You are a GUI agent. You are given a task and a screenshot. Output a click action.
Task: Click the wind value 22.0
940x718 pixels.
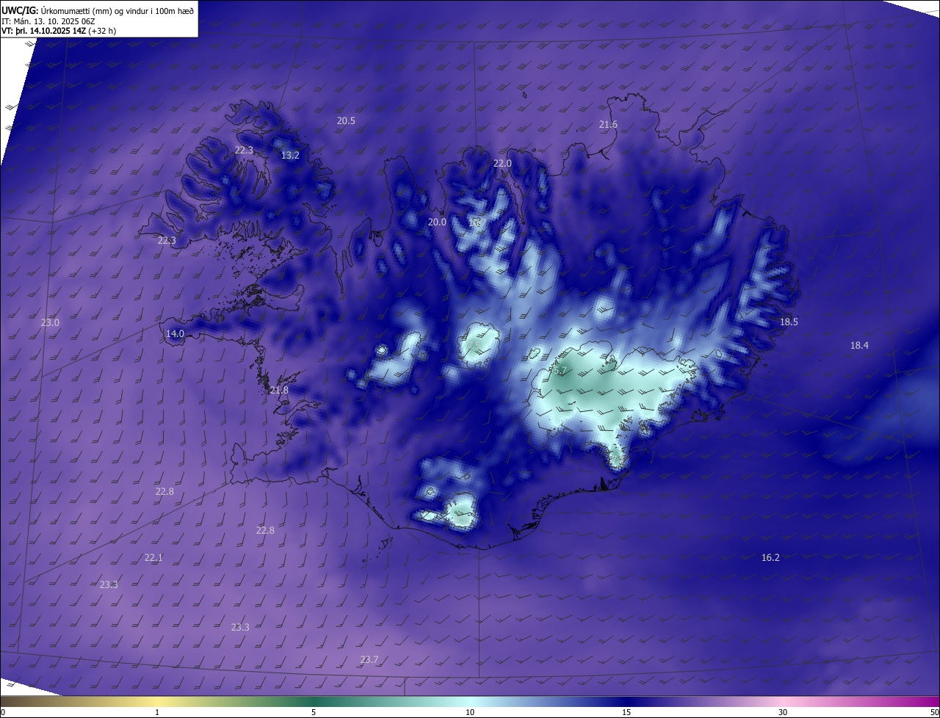coord(502,163)
